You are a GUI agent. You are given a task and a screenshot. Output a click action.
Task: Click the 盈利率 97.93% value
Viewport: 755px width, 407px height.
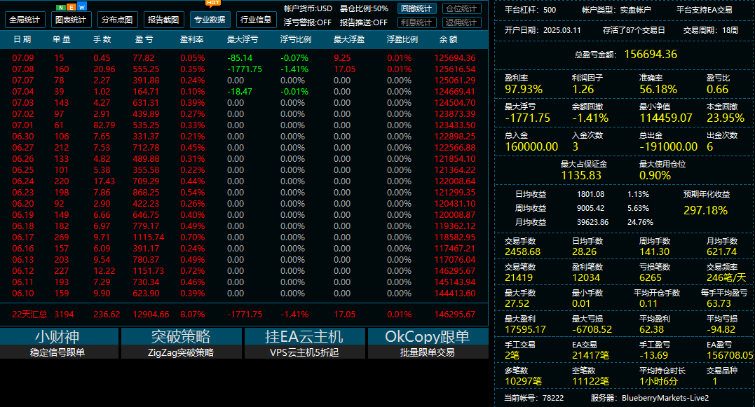coord(524,89)
